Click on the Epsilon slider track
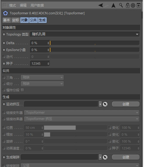Image resolution: width=144 pixels, height=167 pixels. [95, 50]
